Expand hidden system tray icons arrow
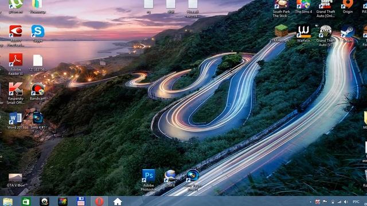 pos(310,202)
